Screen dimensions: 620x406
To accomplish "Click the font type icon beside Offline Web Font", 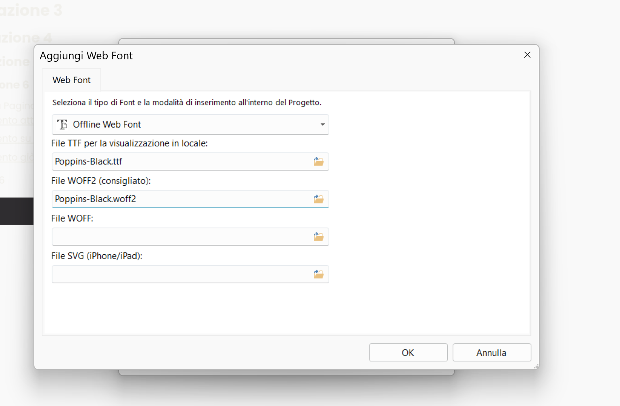I will tap(63, 124).
